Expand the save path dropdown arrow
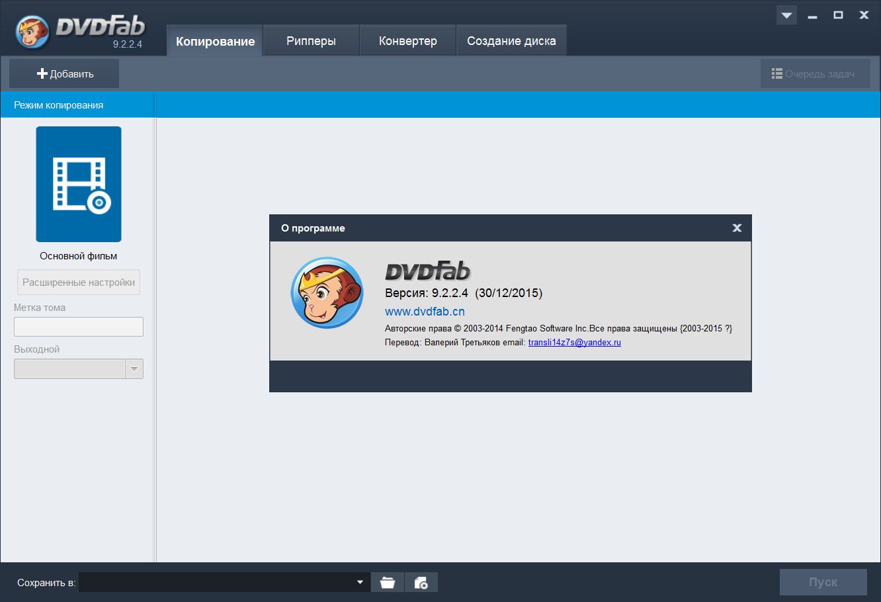 pyautogui.click(x=360, y=582)
